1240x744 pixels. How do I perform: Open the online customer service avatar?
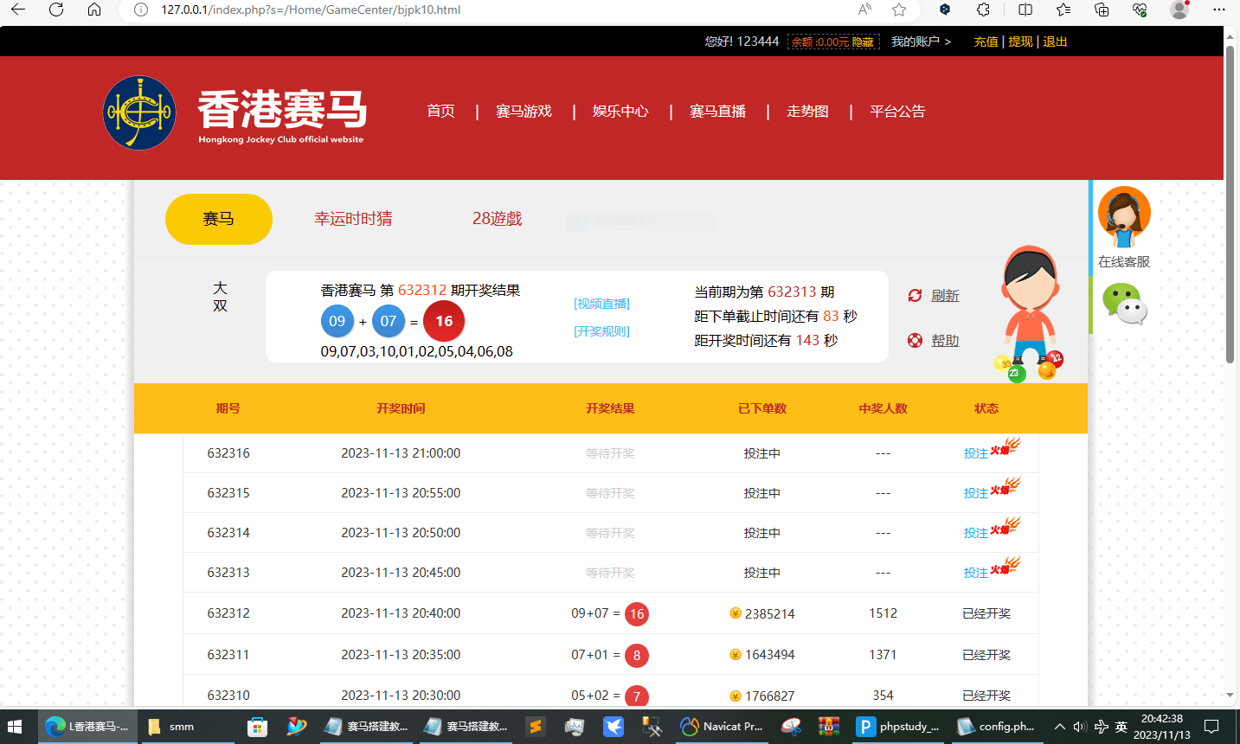[x=1123, y=216]
